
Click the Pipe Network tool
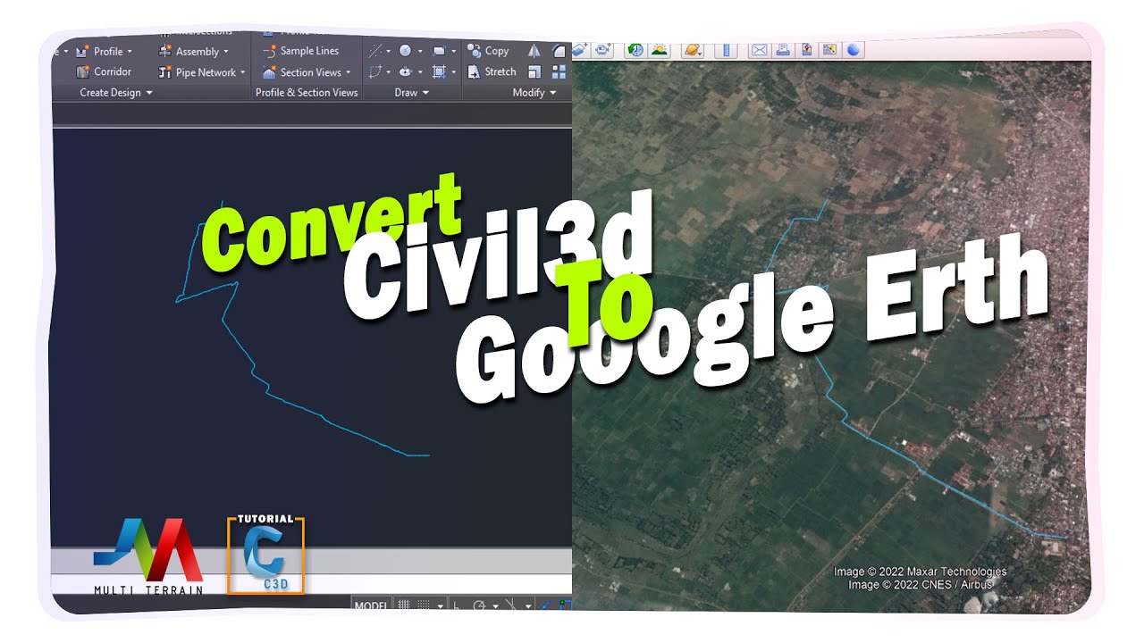pyautogui.click(x=197, y=72)
